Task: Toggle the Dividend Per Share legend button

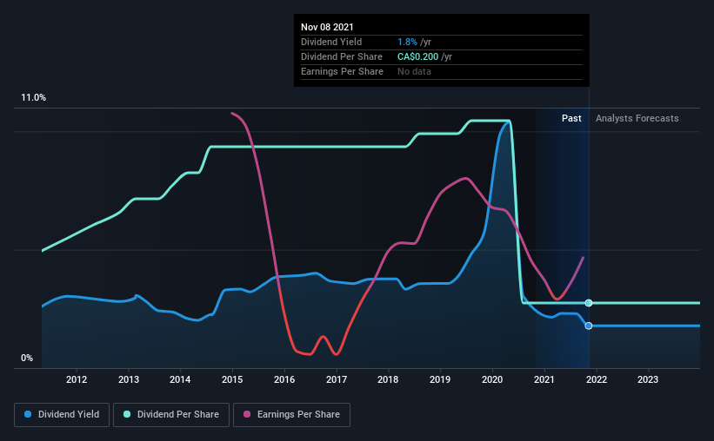Action: pos(171,415)
